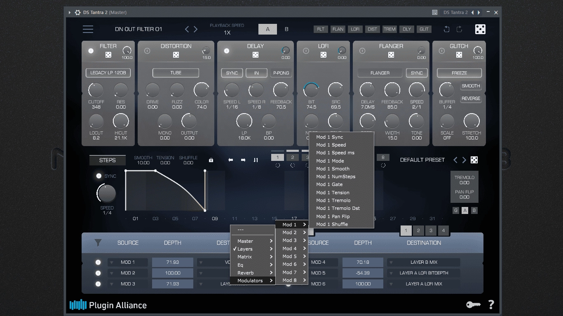Switch to layer B
Screen dimensions: 563x316
286,29
